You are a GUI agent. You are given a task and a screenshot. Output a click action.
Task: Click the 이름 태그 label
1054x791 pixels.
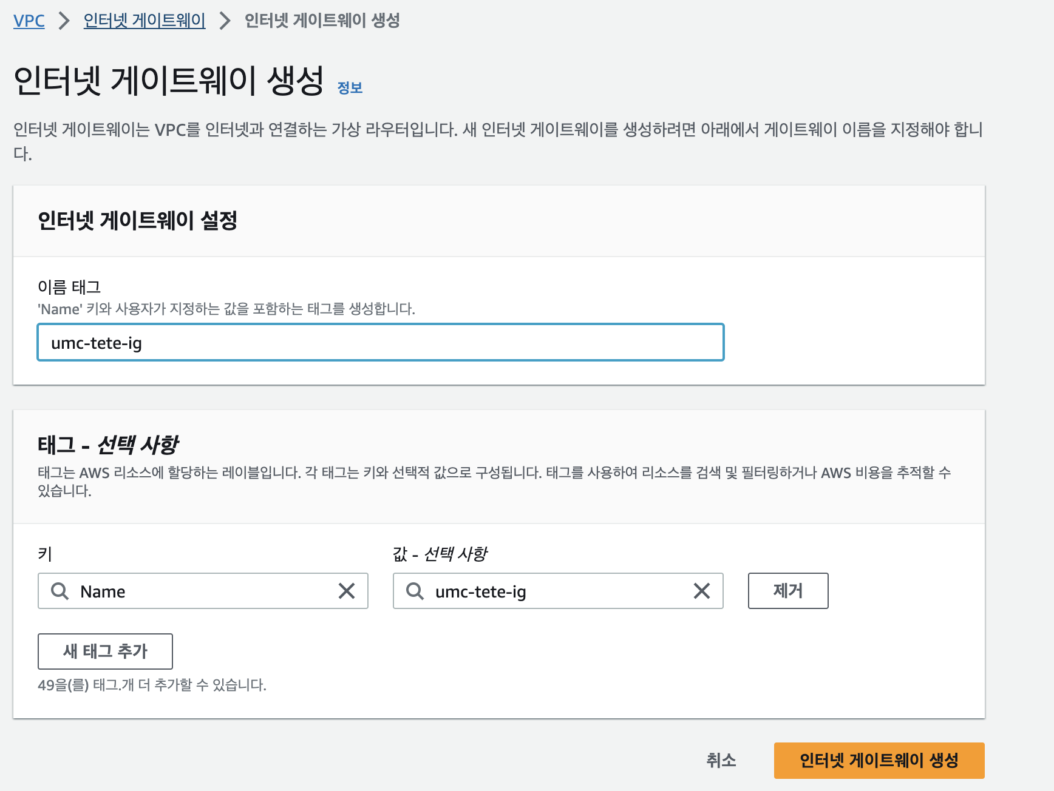click(x=69, y=287)
